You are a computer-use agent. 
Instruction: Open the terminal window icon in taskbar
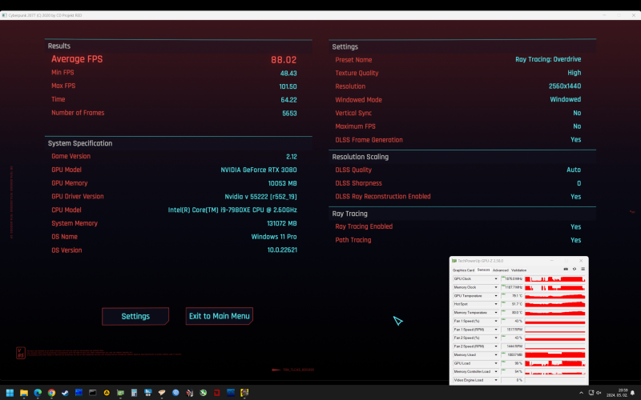click(93, 393)
